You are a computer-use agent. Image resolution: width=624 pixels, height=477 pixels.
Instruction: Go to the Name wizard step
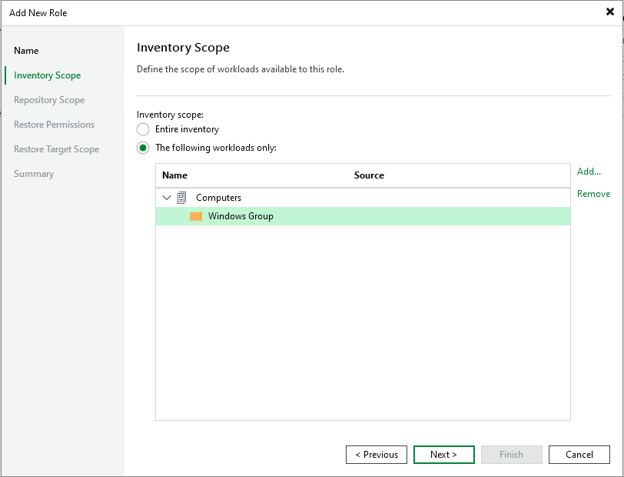pos(26,51)
